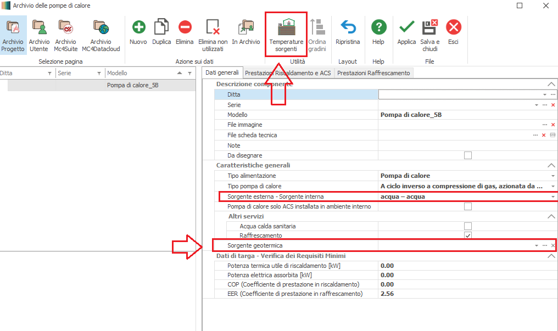Open the Tipo alimentazione dropdown

click(x=553, y=176)
